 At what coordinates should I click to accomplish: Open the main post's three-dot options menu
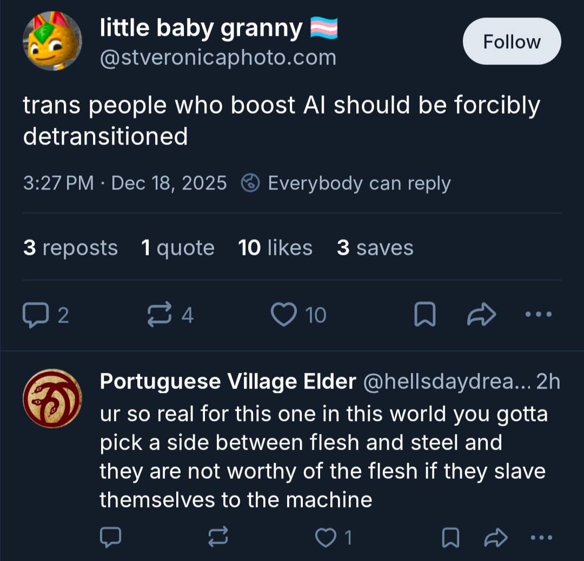[539, 314]
